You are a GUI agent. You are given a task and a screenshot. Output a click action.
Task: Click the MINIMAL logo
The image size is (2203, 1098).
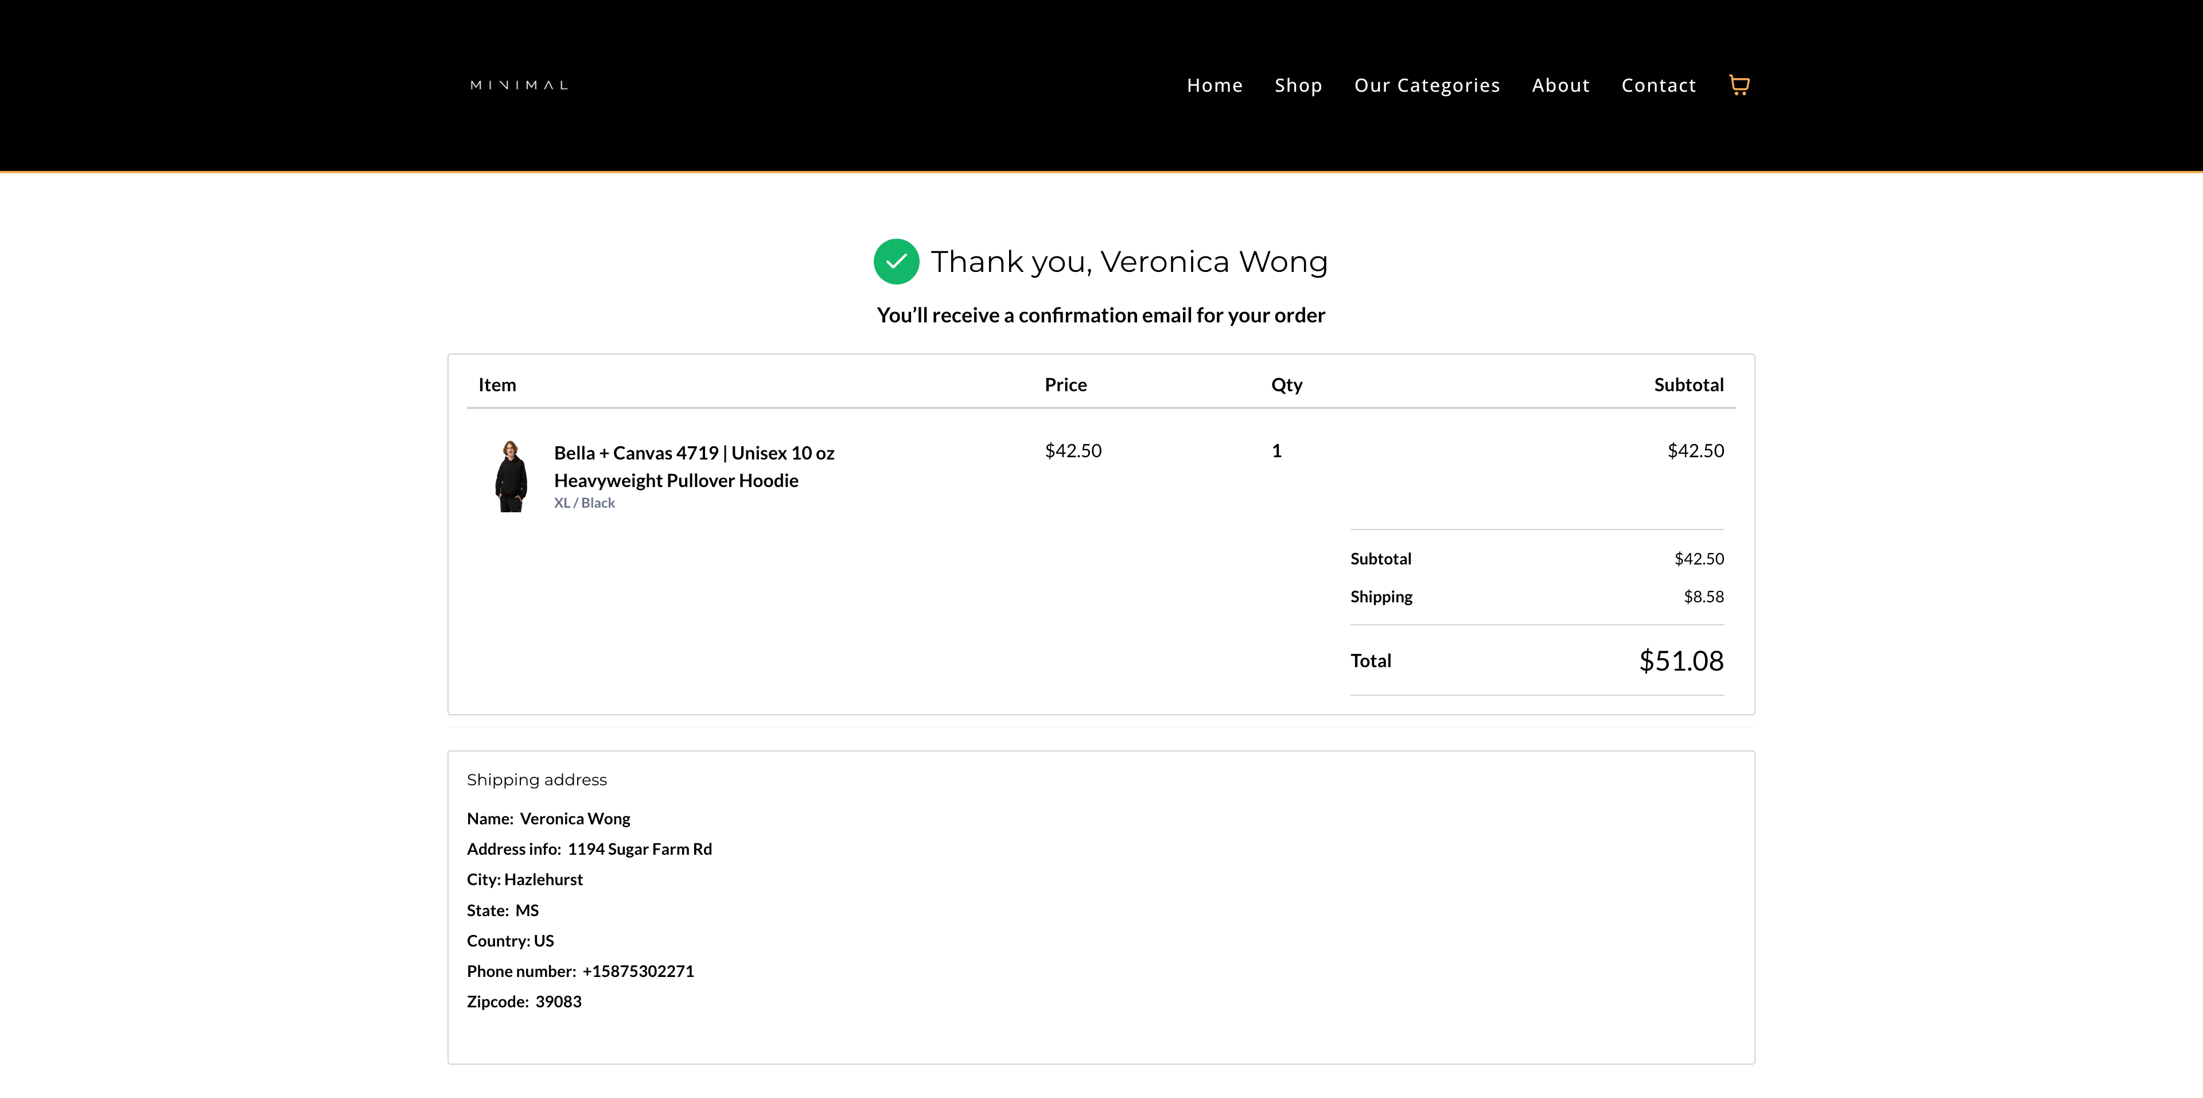(519, 85)
